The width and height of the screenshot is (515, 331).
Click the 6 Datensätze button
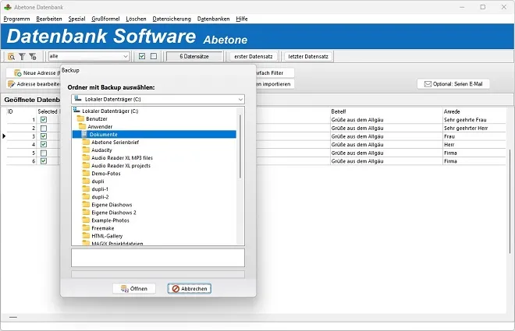click(x=194, y=56)
